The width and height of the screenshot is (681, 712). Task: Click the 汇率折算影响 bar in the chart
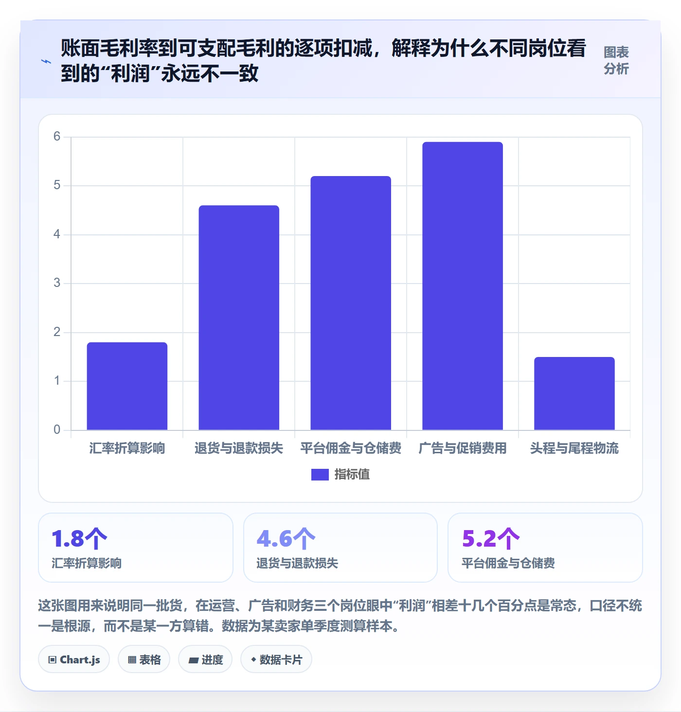(x=127, y=386)
